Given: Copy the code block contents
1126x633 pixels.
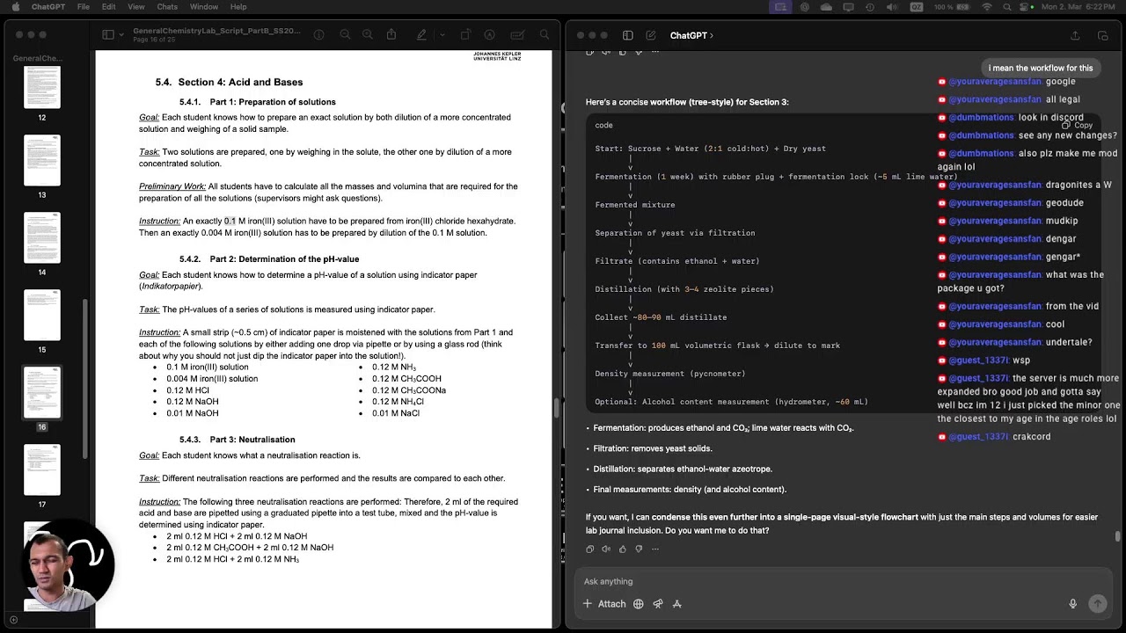Looking at the screenshot, I should [x=1077, y=125].
